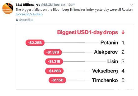Click the Vekselberg name in chart
138x96 pixels.
[105, 71]
